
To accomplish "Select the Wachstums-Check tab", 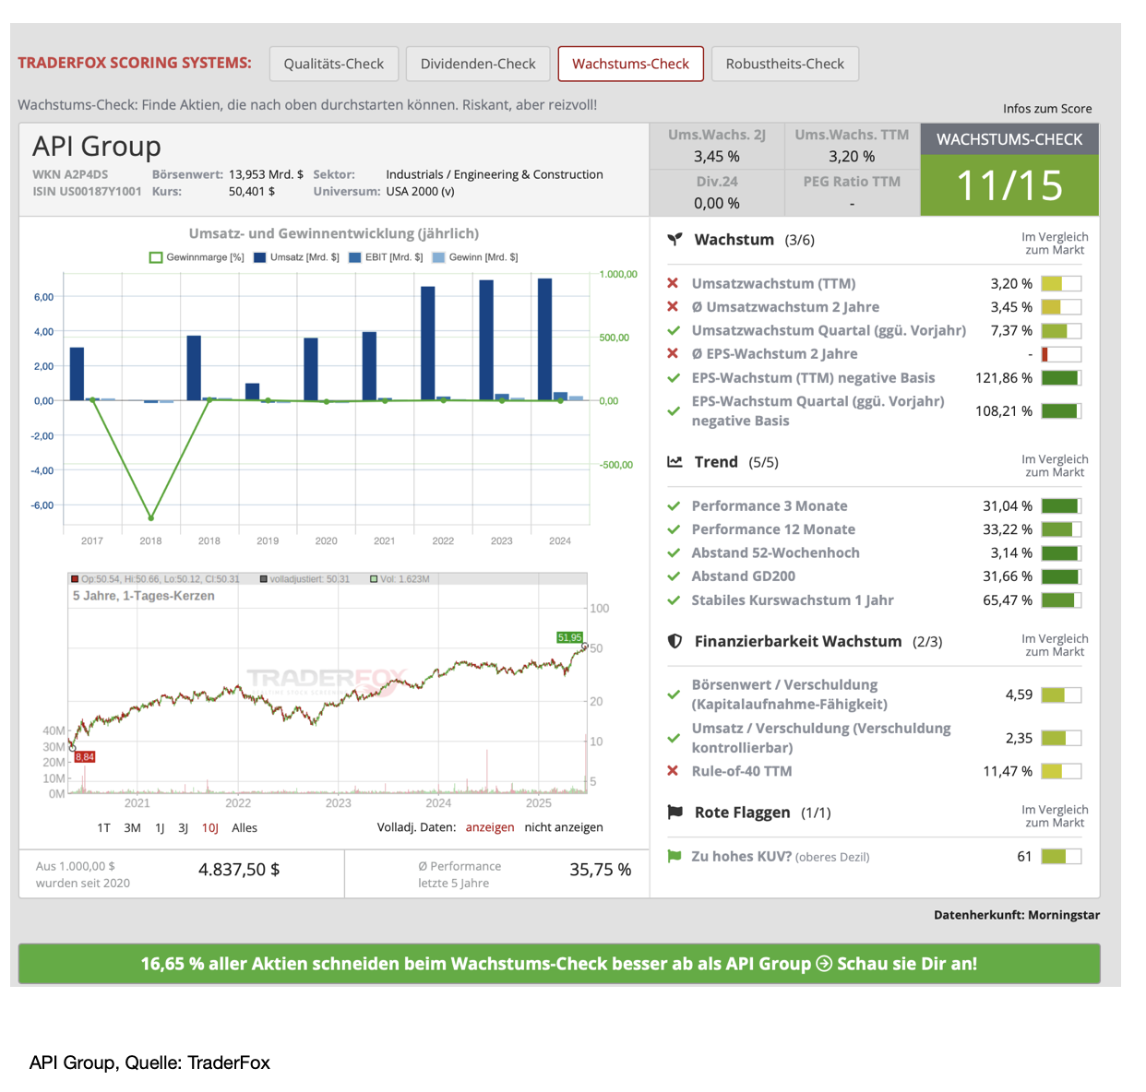I will 631,64.
